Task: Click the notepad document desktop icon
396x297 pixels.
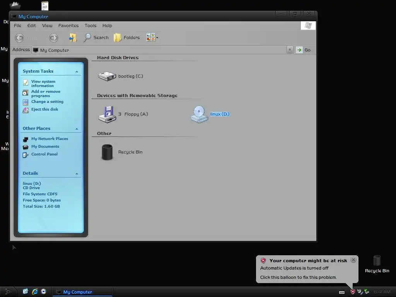Action: click(x=45, y=6)
